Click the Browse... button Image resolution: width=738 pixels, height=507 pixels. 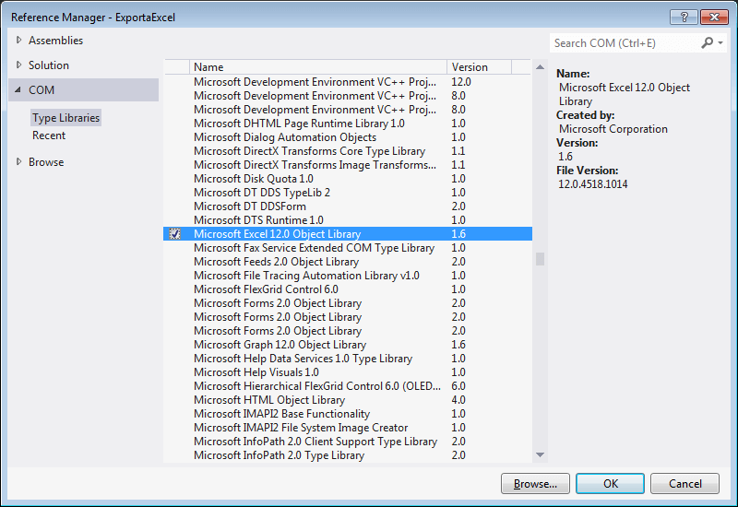[x=535, y=483]
